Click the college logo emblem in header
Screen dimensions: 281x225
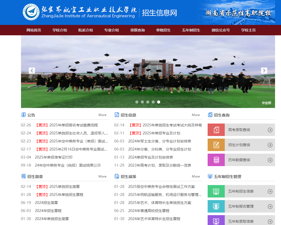pos(31,12)
